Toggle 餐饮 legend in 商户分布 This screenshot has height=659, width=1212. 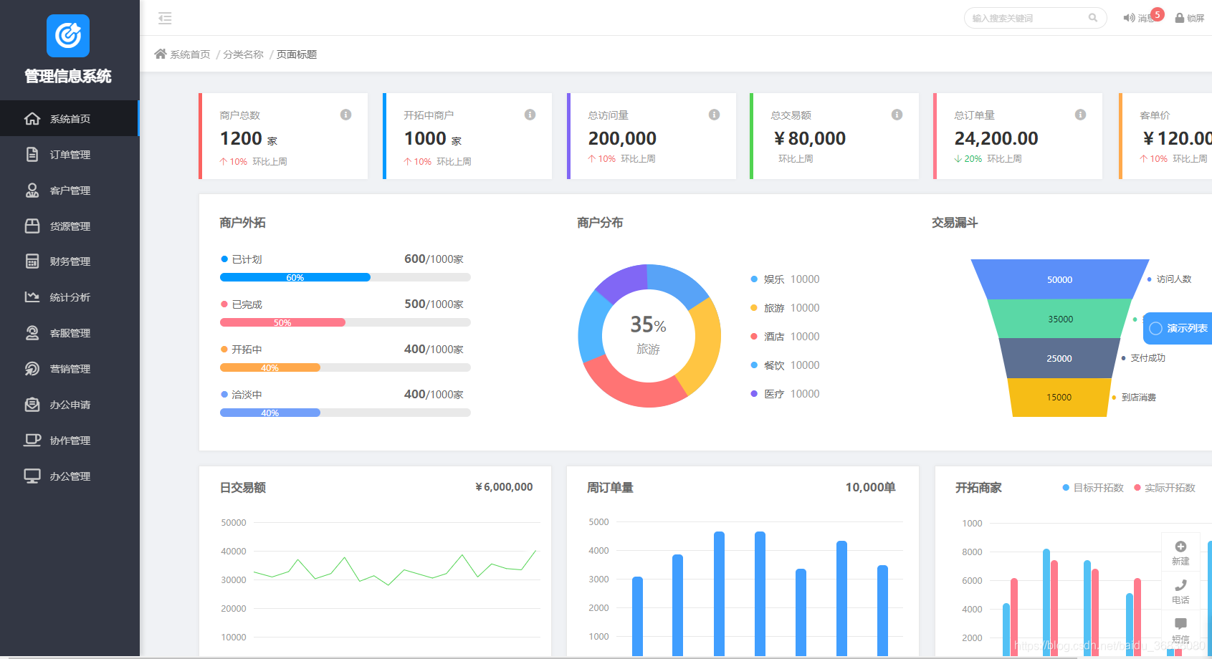click(x=785, y=365)
